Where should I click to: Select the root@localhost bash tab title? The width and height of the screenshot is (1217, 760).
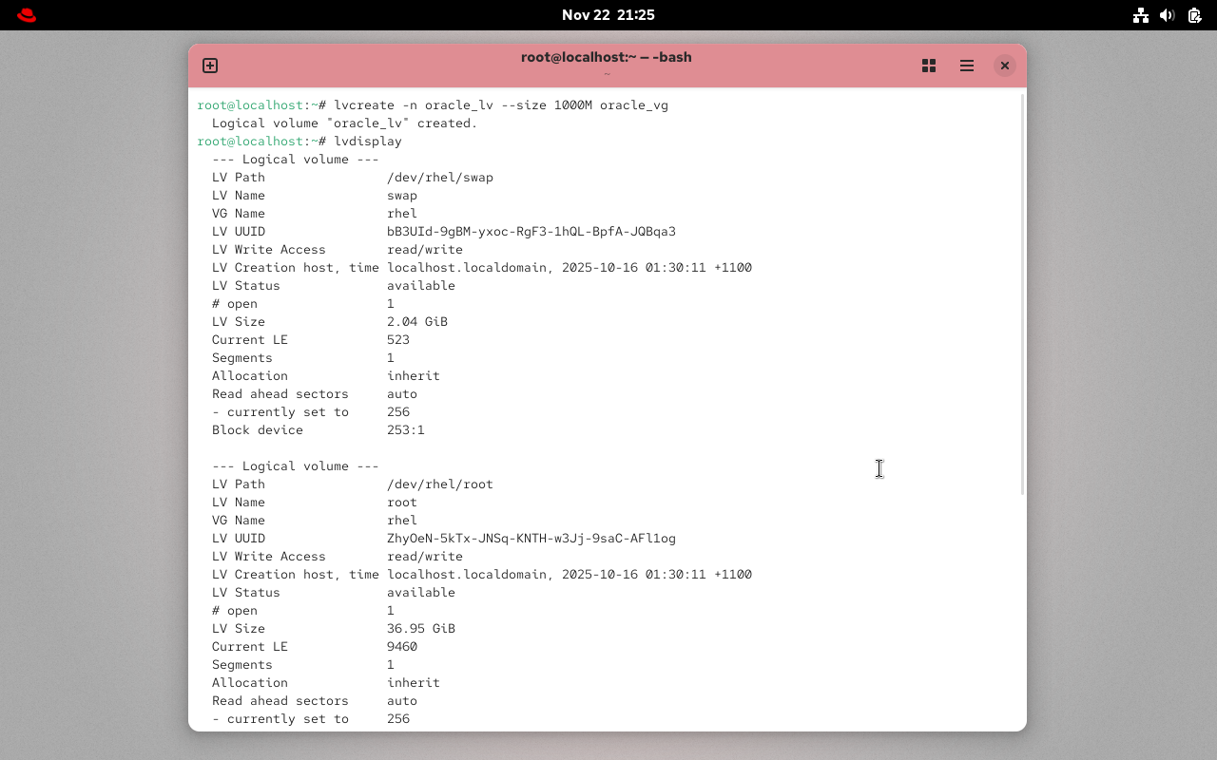pos(606,57)
